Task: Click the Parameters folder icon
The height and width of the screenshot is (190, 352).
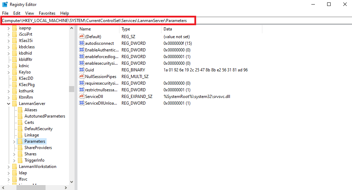Action: pos(20,141)
